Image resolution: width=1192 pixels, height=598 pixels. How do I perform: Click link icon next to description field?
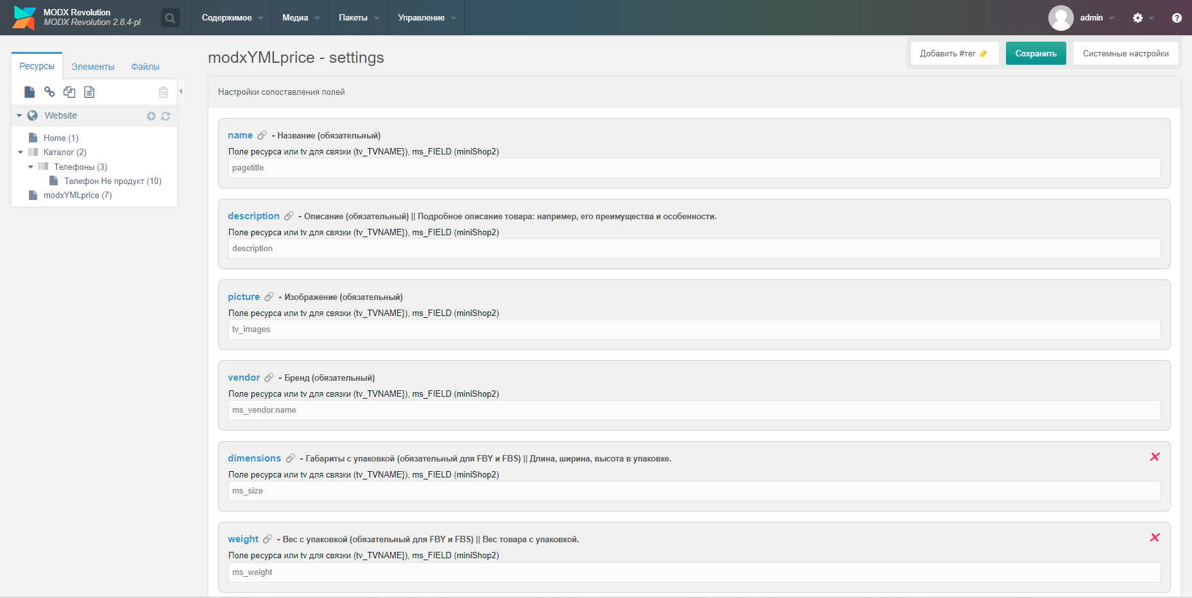289,216
